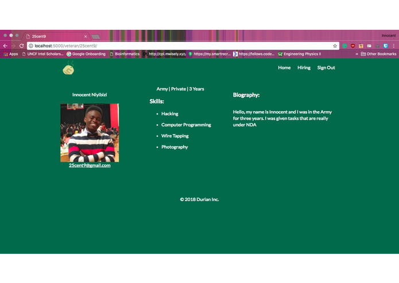Open the Grammarly green extension icon

click(x=344, y=46)
